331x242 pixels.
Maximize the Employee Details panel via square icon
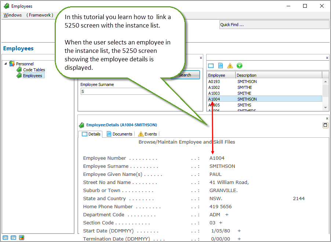[325, 125]
